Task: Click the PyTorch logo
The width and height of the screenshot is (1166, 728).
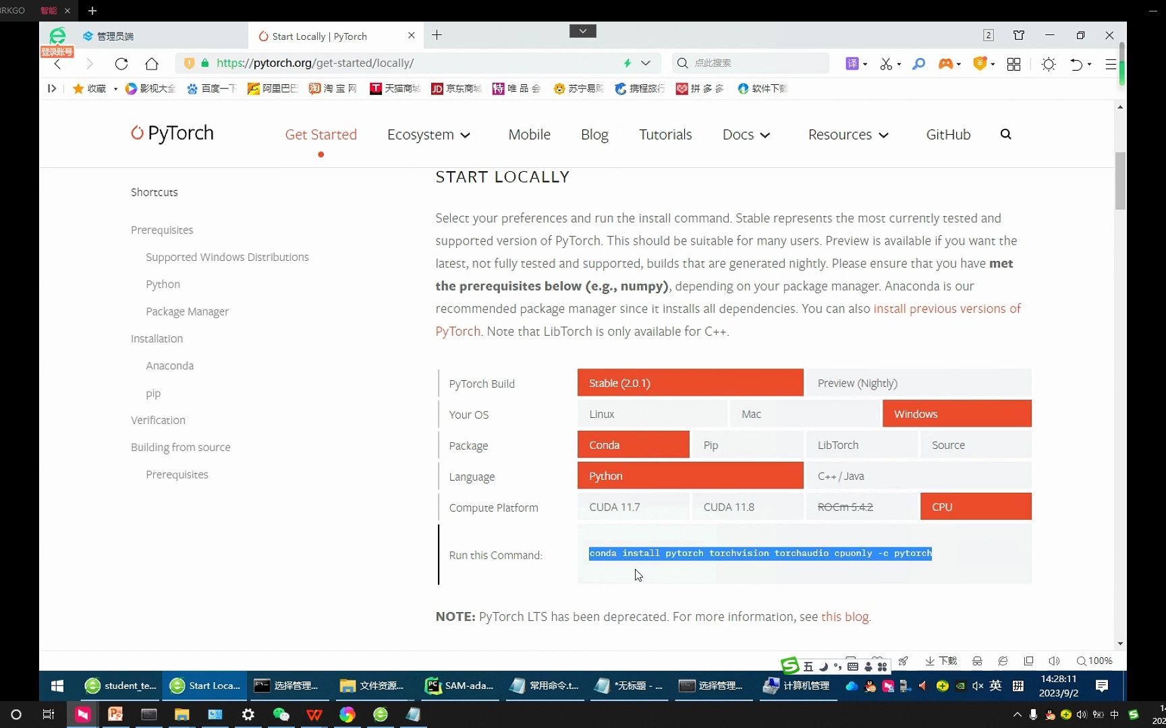Action: (x=172, y=133)
